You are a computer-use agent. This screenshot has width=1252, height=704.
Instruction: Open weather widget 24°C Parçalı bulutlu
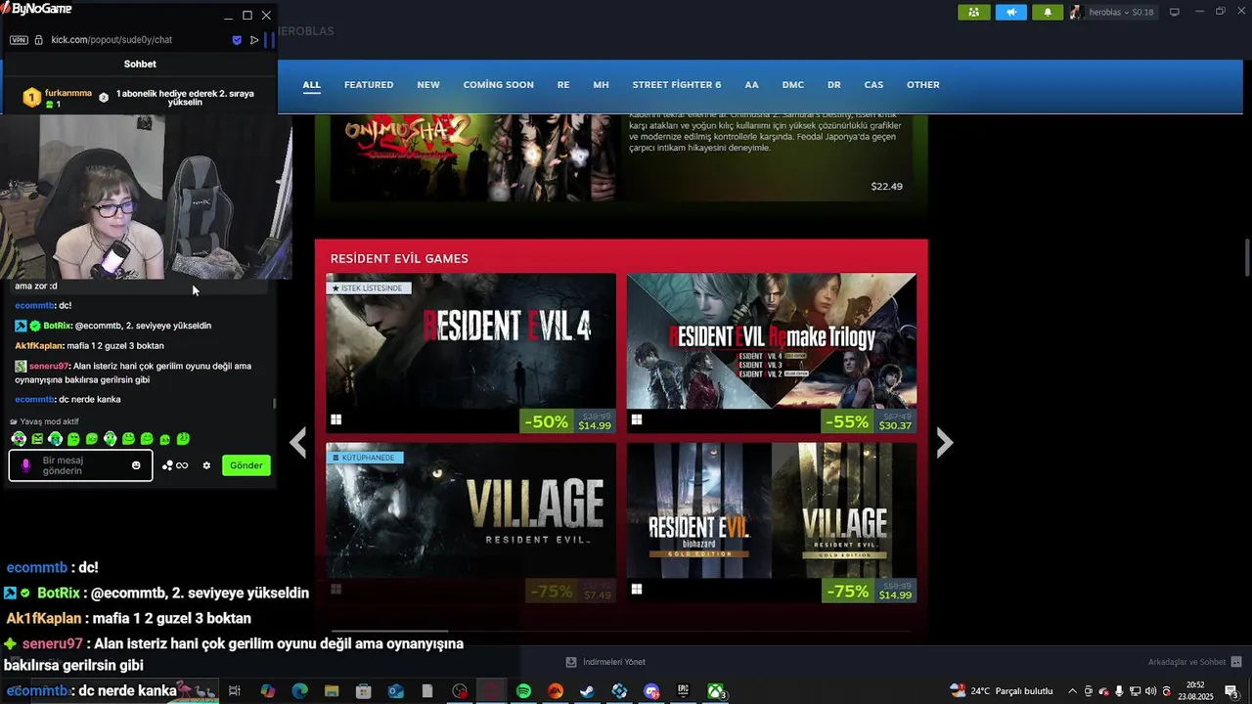coord(1001,691)
